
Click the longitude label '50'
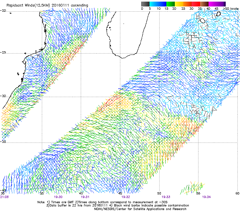pos(159,193)
